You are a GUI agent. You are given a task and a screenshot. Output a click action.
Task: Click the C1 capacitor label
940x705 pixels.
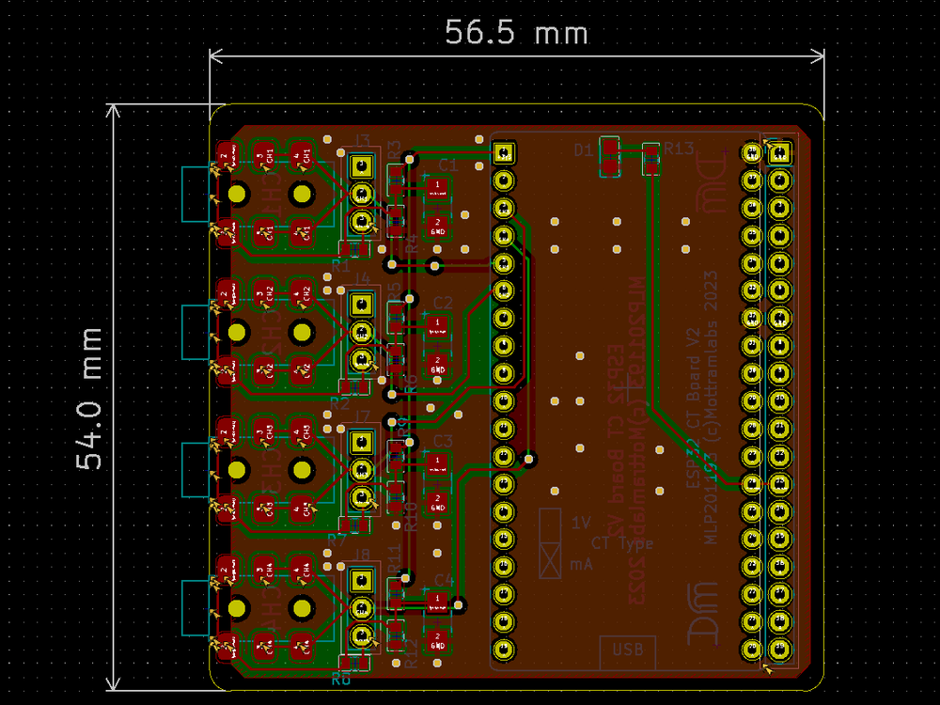click(x=447, y=164)
